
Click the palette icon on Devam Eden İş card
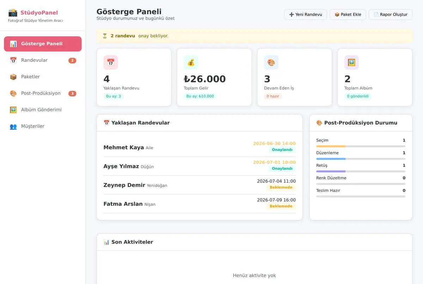pyautogui.click(x=271, y=62)
